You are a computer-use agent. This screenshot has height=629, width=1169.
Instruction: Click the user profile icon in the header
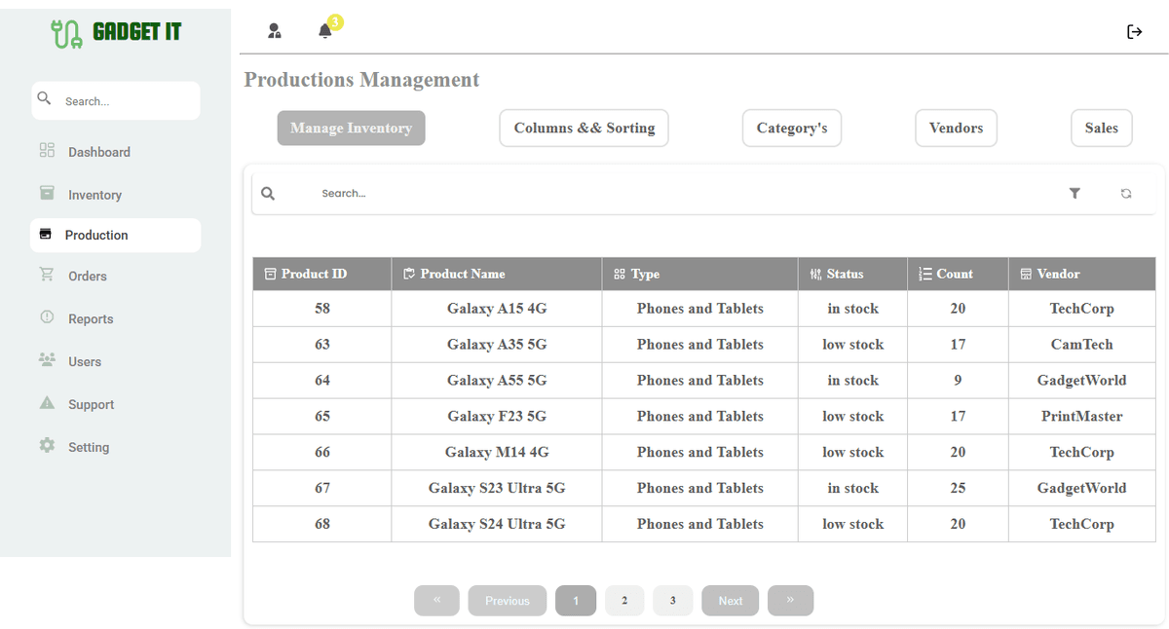(275, 30)
